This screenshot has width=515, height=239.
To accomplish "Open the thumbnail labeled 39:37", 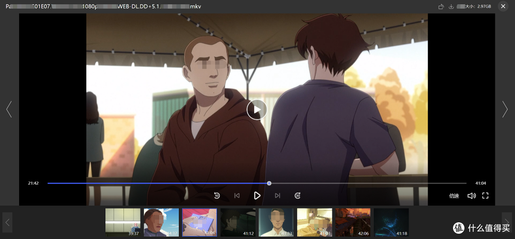I will [123, 222].
